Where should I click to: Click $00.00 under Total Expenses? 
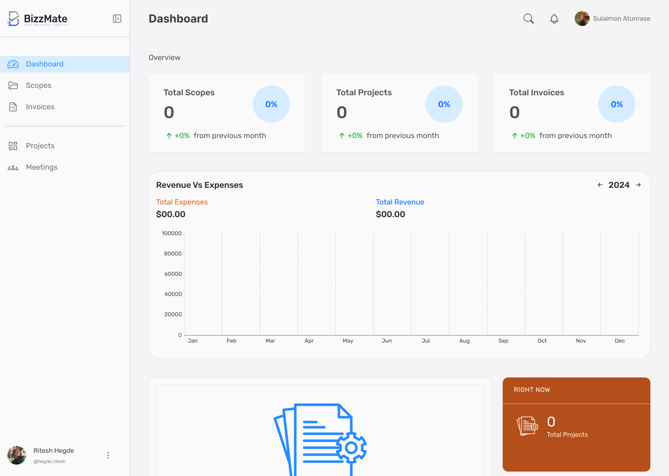coord(171,214)
